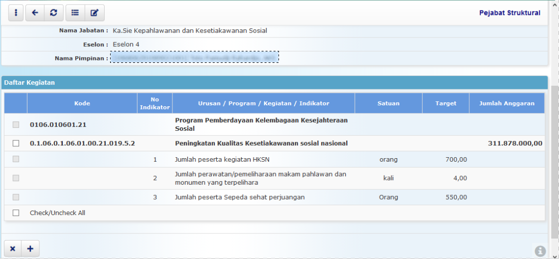
Task: Click the Target column header
Action: tap(445, 103)
